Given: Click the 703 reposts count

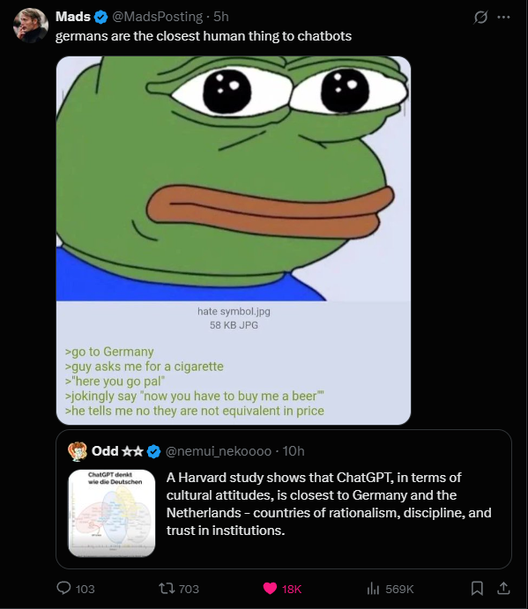Looking at the screenshot, I should click(189, 589).
